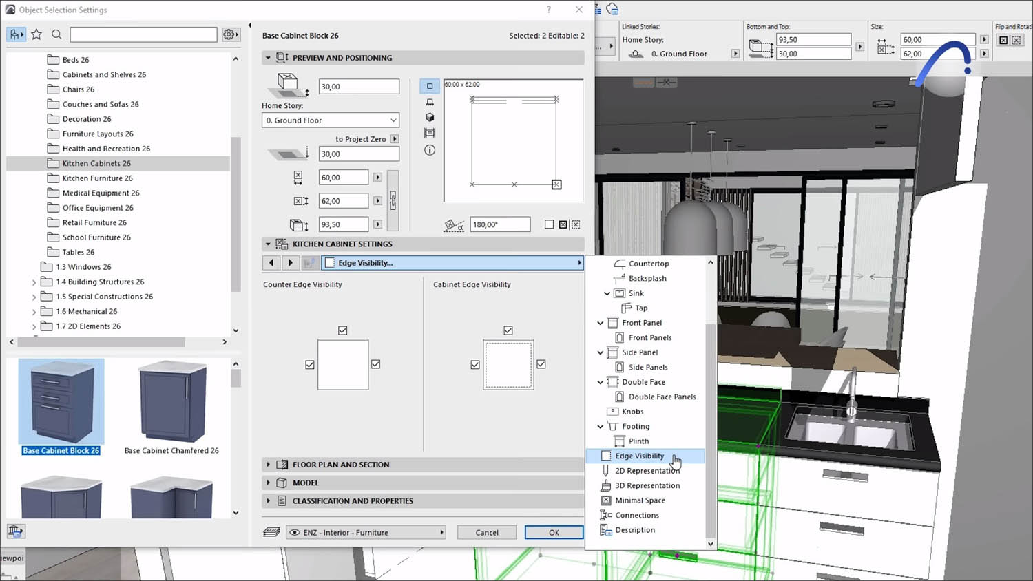Click the folder view chair icon

click(x=15, y=34)
